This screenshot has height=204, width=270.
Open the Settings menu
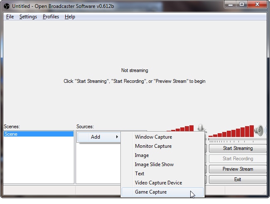[x=28, y=17]
